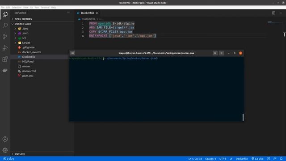Click the UTF-8 encoding indicator

(223, 159)
